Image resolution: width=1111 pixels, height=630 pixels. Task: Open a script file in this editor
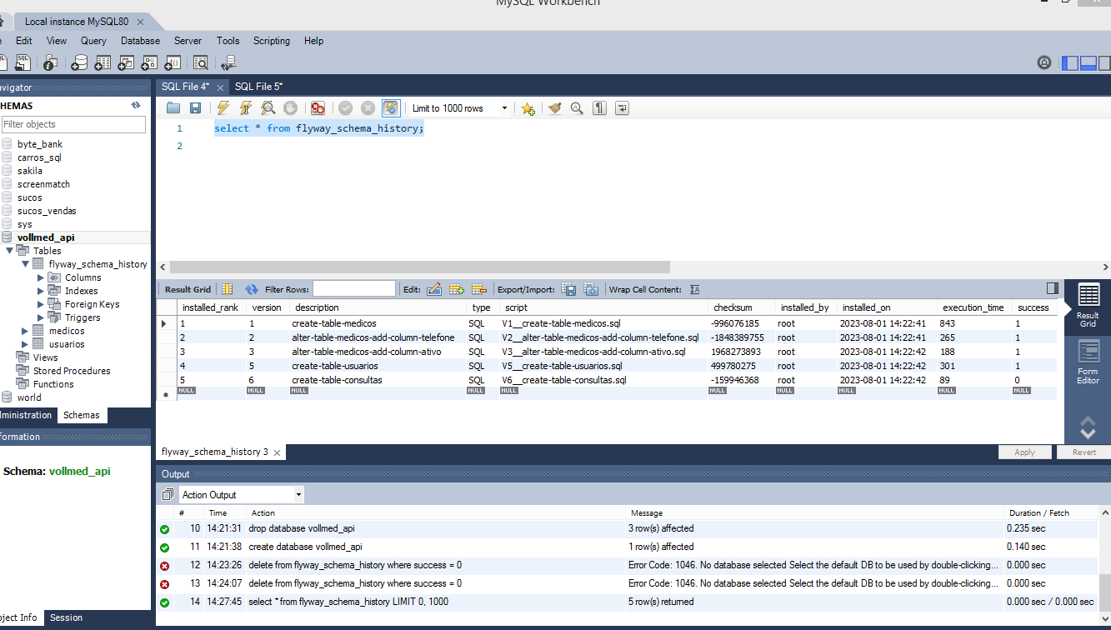coord(173,108)
